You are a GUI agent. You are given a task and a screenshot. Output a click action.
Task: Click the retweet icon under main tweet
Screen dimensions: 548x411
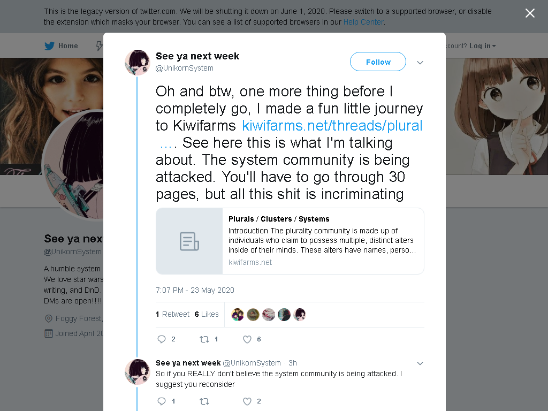coord(204,339)
